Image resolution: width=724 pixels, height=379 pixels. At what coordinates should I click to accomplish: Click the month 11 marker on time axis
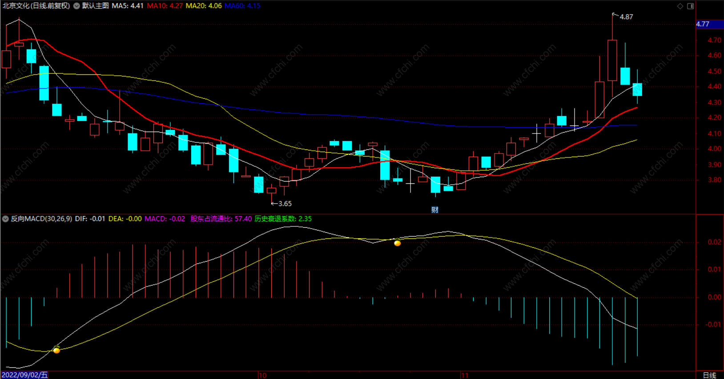(x=464, y=375)
